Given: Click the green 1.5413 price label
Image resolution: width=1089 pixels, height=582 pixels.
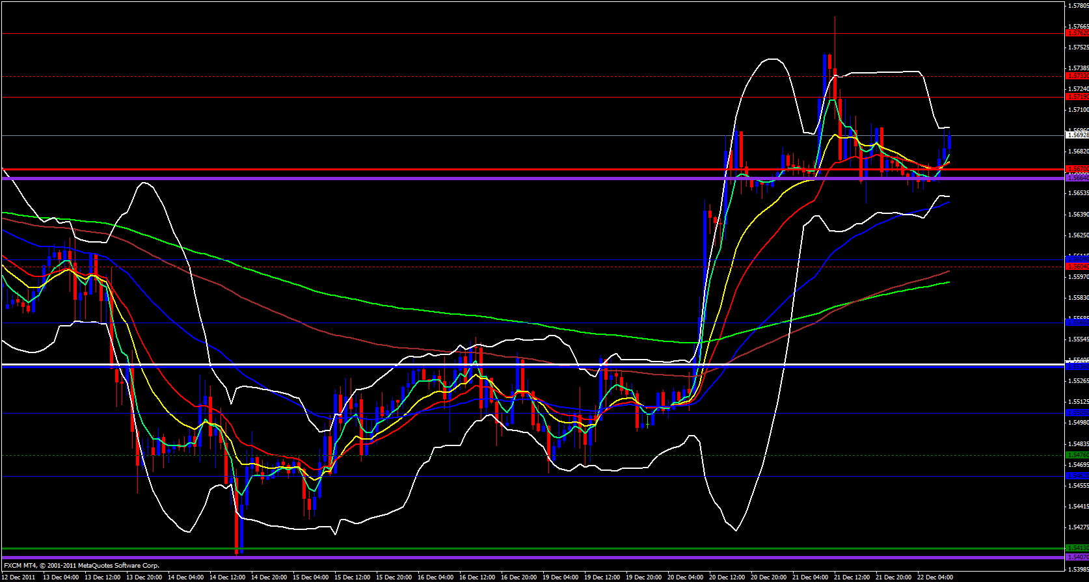Looking at the screenshot, I should tap(1077, 548).
